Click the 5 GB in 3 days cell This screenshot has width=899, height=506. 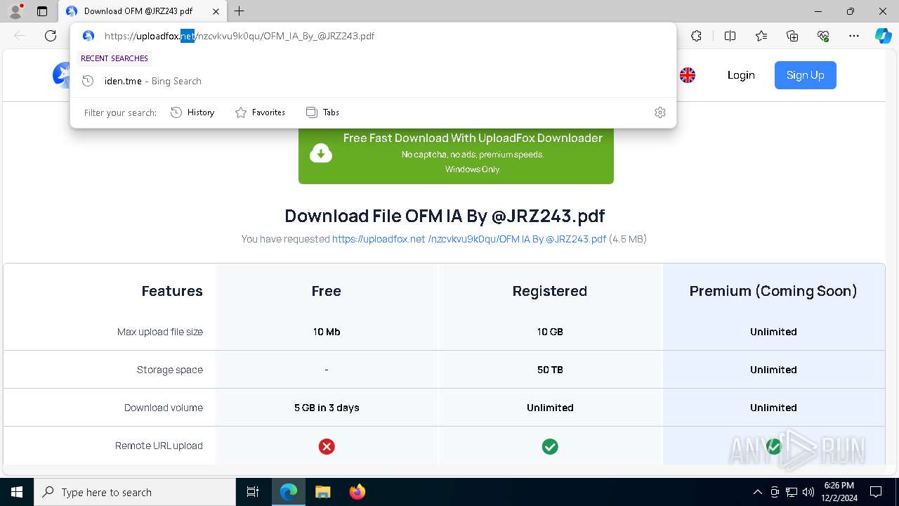click(327, 408)
